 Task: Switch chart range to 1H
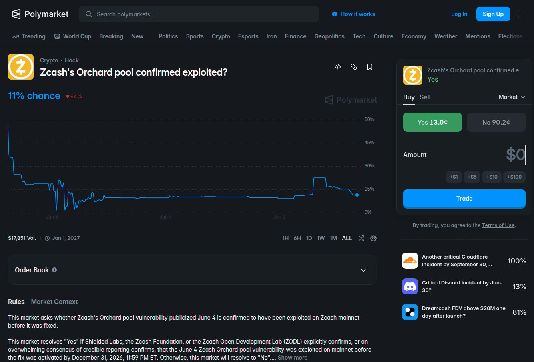click(x=285, y=238)
